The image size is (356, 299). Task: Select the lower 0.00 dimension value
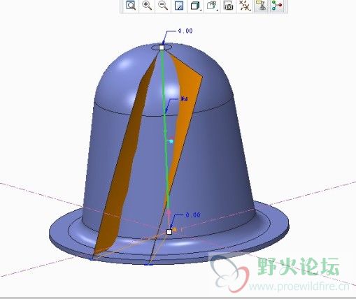coord(193,215)
